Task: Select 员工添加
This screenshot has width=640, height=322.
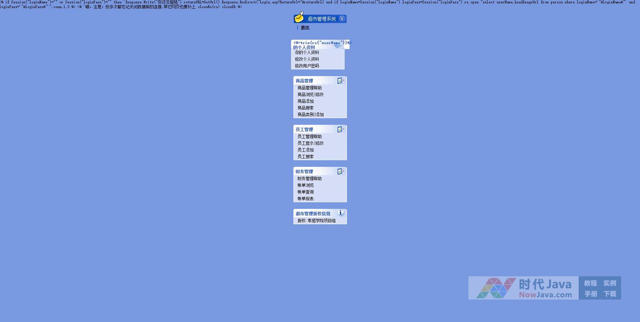Action: pyautogui.click(x=305, y=150)
